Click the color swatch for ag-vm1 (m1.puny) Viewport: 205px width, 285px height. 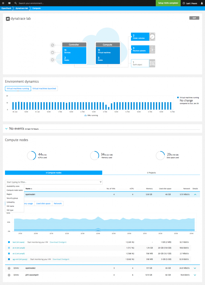point(9,259)
